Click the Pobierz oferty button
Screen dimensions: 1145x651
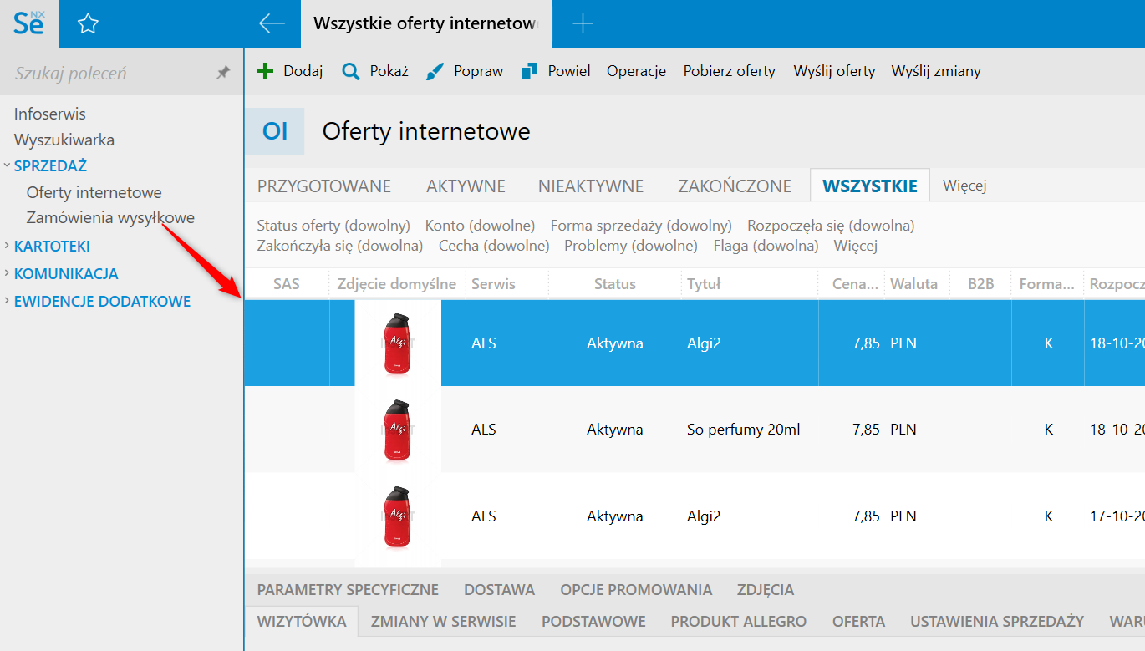click(x=729, y=71)
